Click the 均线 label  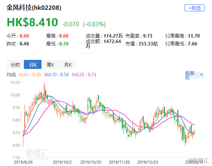pyautogui.click(x=11, y=74)
